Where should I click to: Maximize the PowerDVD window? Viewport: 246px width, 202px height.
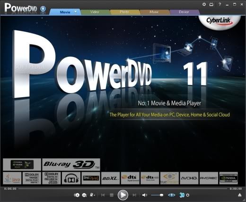(x=235, y=4)
